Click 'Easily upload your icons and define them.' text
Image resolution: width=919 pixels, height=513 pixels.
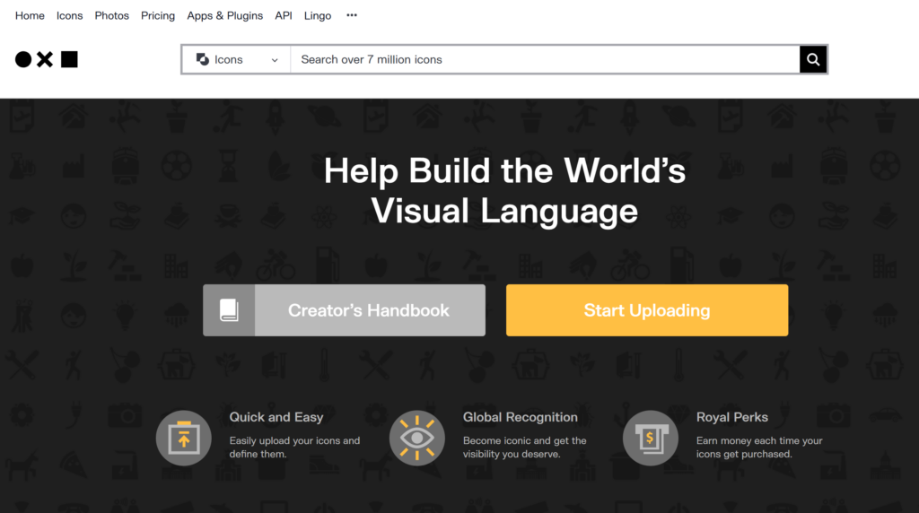point(294,448)
